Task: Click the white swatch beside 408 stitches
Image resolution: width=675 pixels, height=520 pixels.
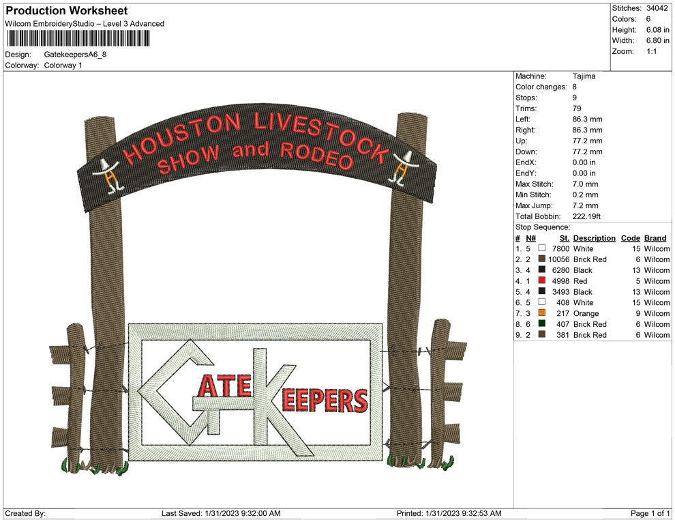Action: point(542,302)
